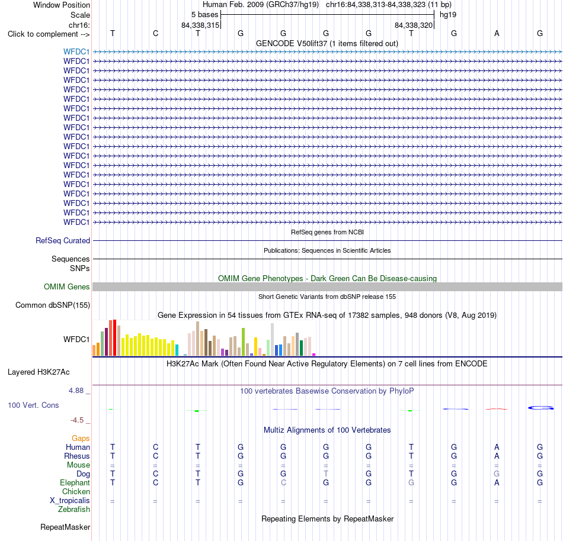The height and width of the screenshot is (541, 563).
Task: Click the SNPs track label
Action: pyautogui.click(x=80, y=268)
